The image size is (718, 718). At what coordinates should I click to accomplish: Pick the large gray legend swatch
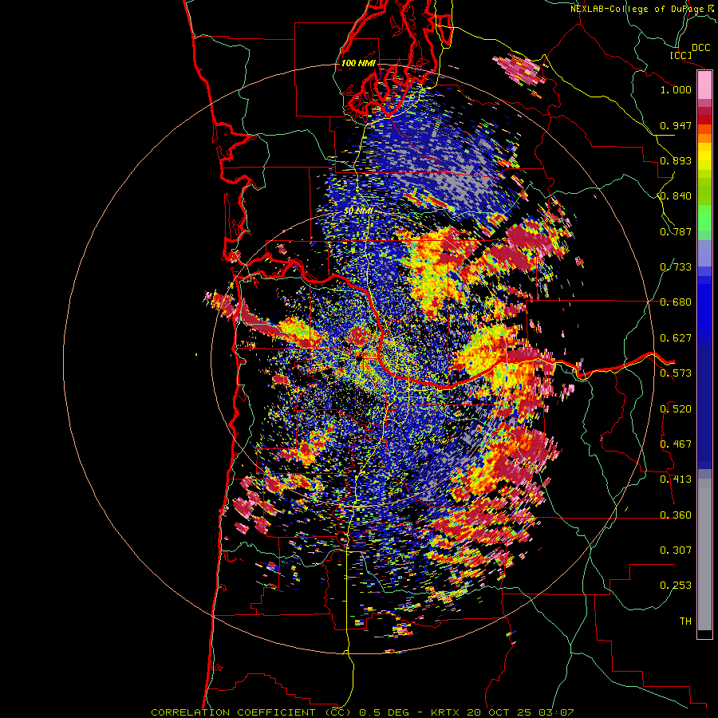704,554
